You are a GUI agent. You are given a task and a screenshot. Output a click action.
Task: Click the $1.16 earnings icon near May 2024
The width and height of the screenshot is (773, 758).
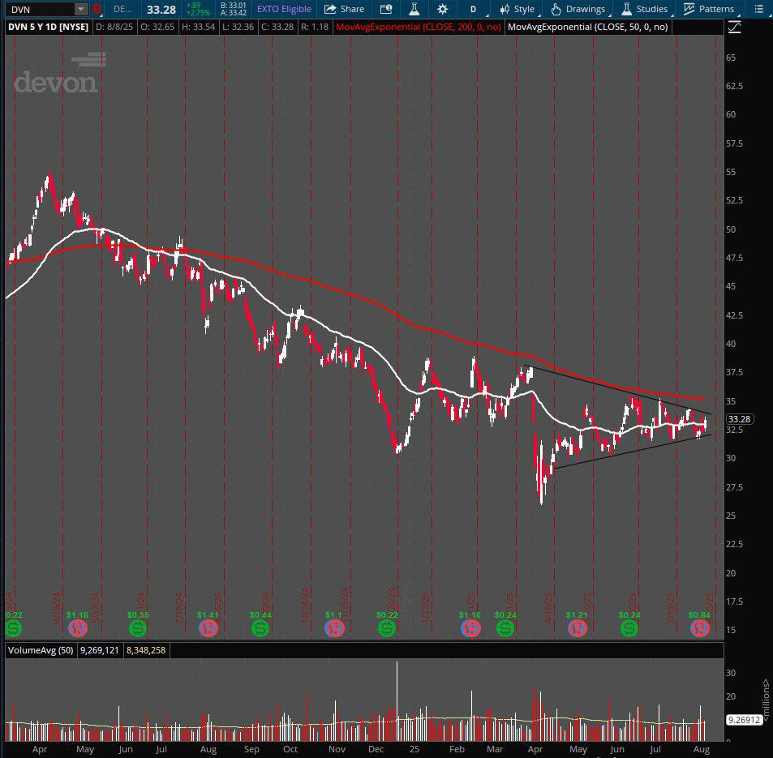coord(77,628)
